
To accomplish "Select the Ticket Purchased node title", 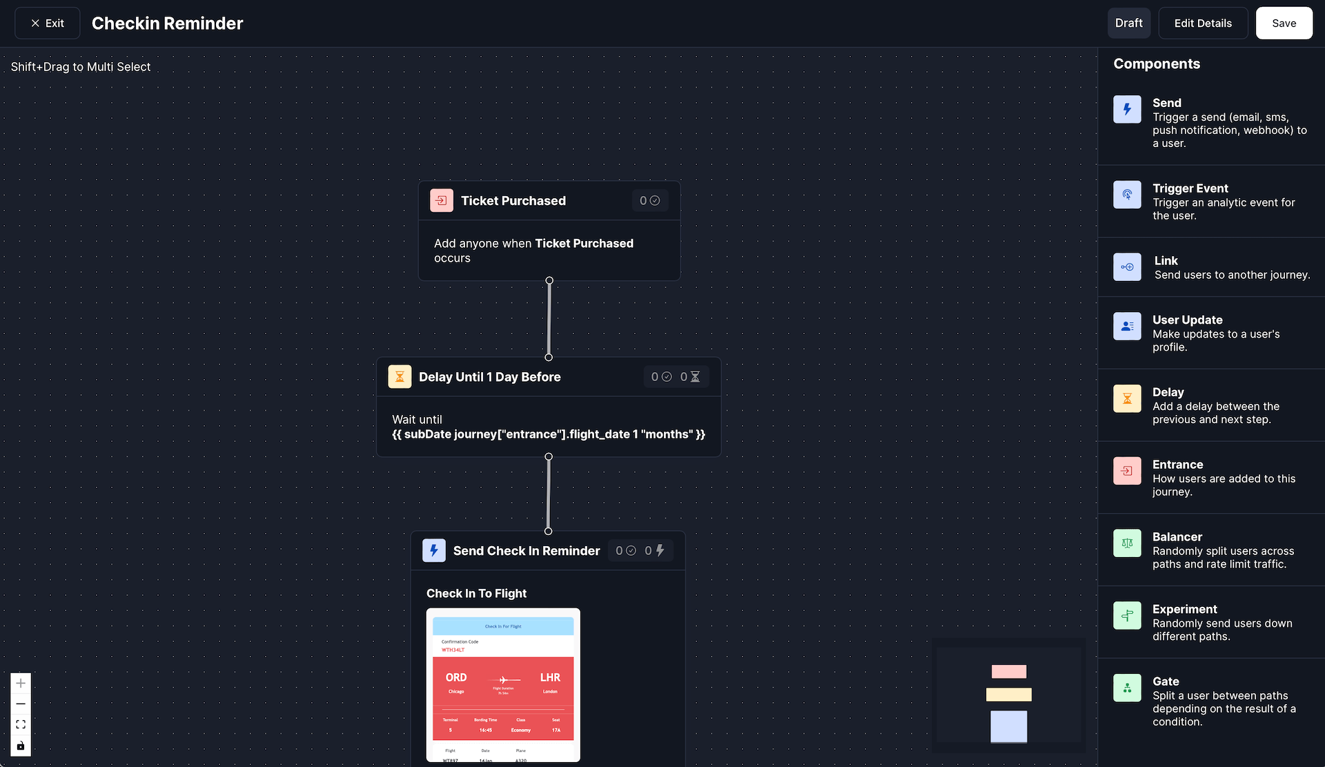I will (513, 201).
